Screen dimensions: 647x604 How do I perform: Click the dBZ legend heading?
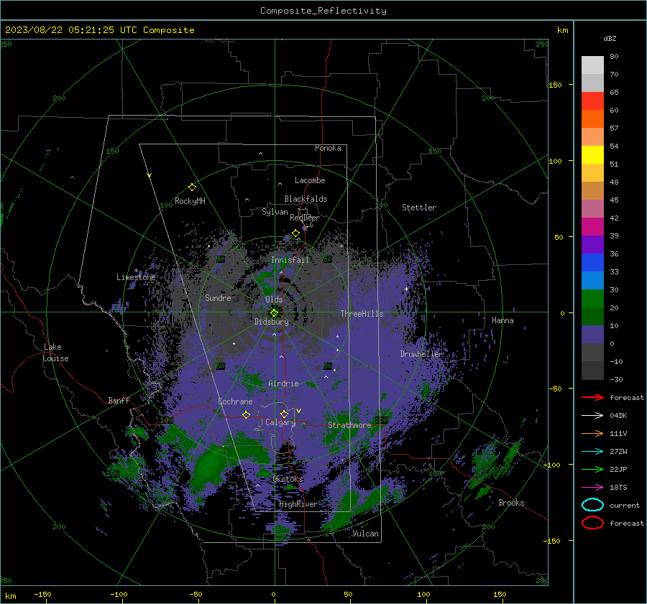(610, 38)
